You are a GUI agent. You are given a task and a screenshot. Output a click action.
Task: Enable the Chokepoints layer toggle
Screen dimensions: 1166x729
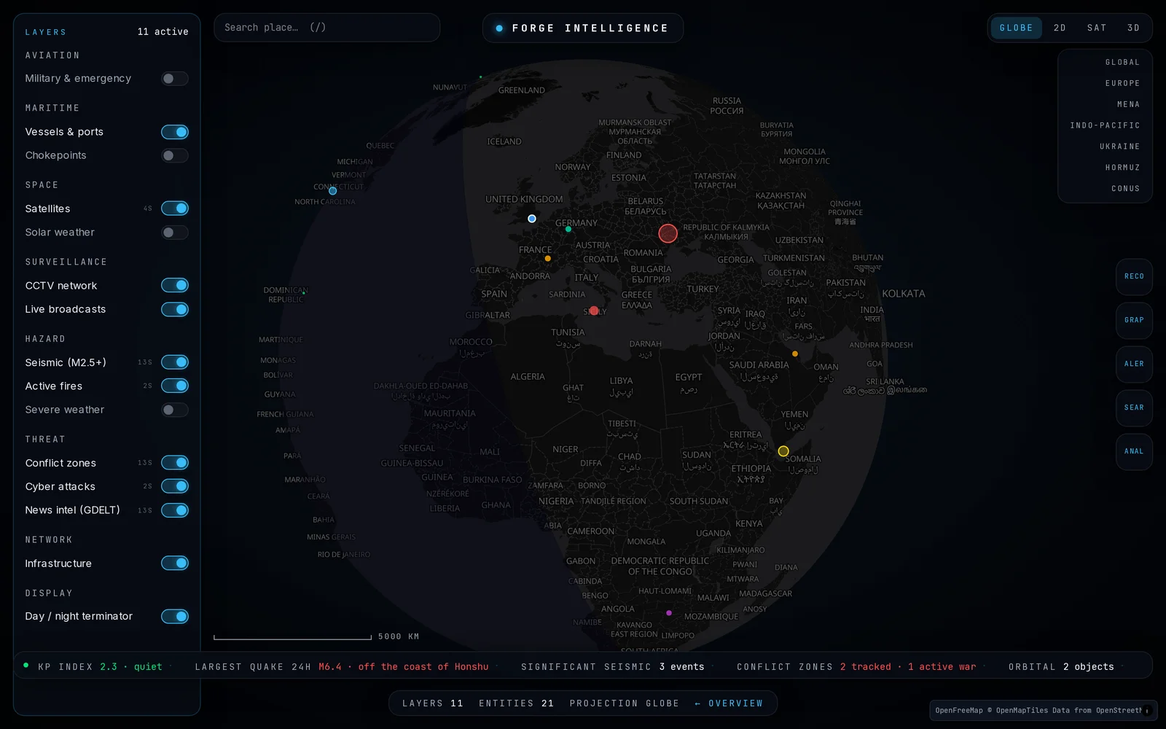coord(175,155)
